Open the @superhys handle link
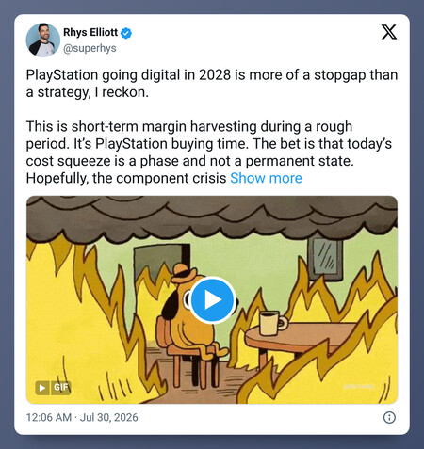424x449 pixels. [90, 48]
